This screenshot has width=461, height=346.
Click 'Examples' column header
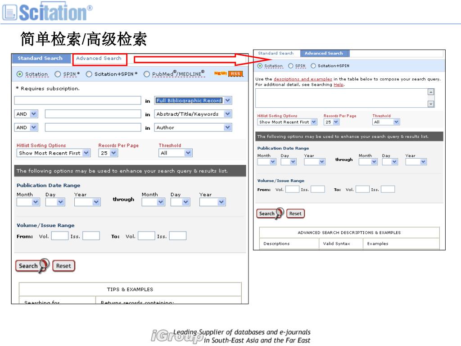(378, 244)
